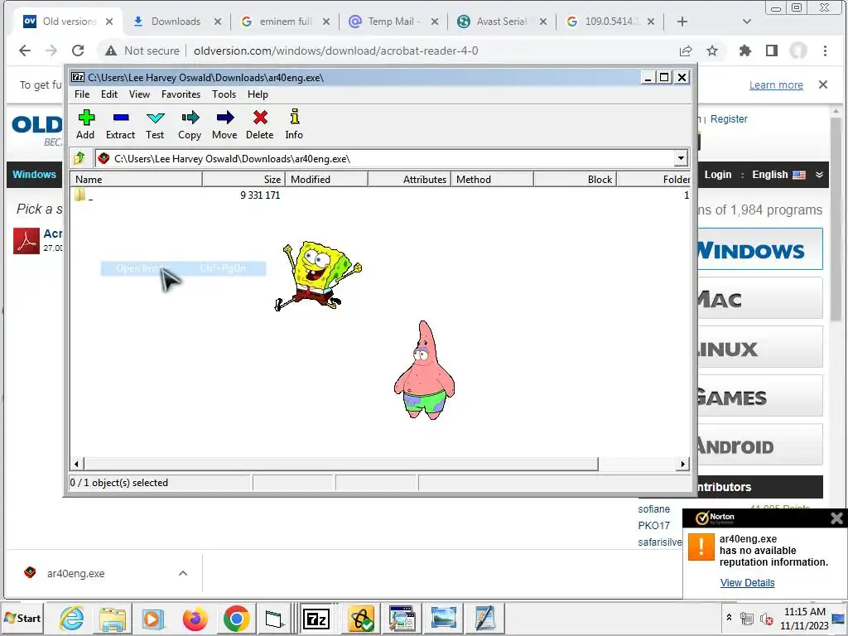Click the 7-Zip path address field
This screenshot has height=636, width=848.
[x=385, y=158]
